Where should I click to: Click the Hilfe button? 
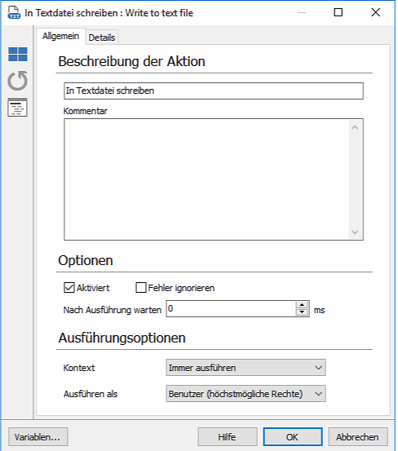pyautogui.click(x=228, y=437)
